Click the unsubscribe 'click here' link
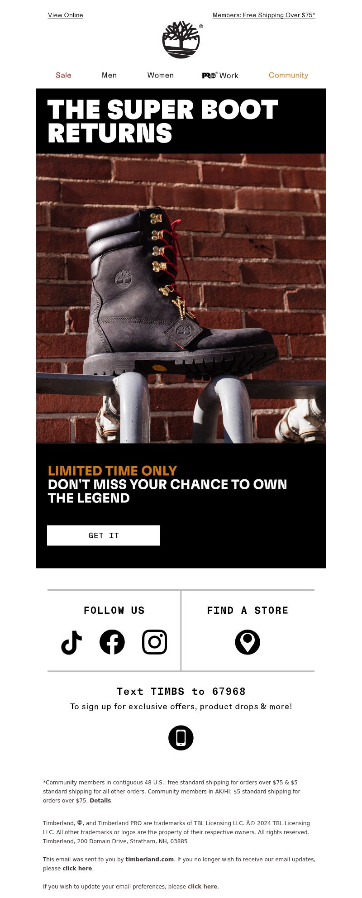Viewport: 362px width, 898px height. [x=77, y=868]
